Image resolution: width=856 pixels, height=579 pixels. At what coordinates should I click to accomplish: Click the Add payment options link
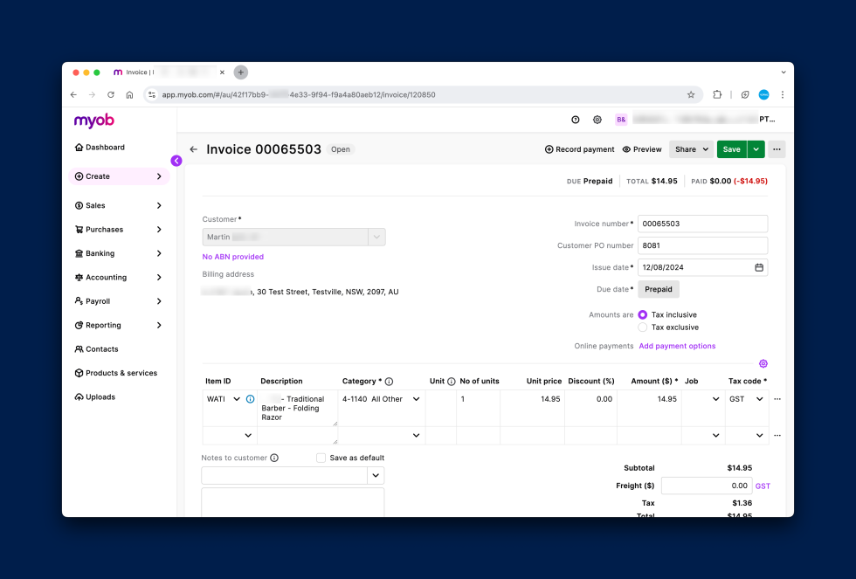[677, 346]
